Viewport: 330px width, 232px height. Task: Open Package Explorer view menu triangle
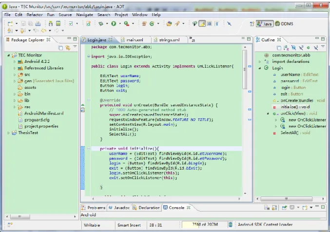coord(75,46)
